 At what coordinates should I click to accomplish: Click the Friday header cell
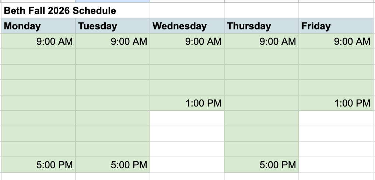pos(336,26)
